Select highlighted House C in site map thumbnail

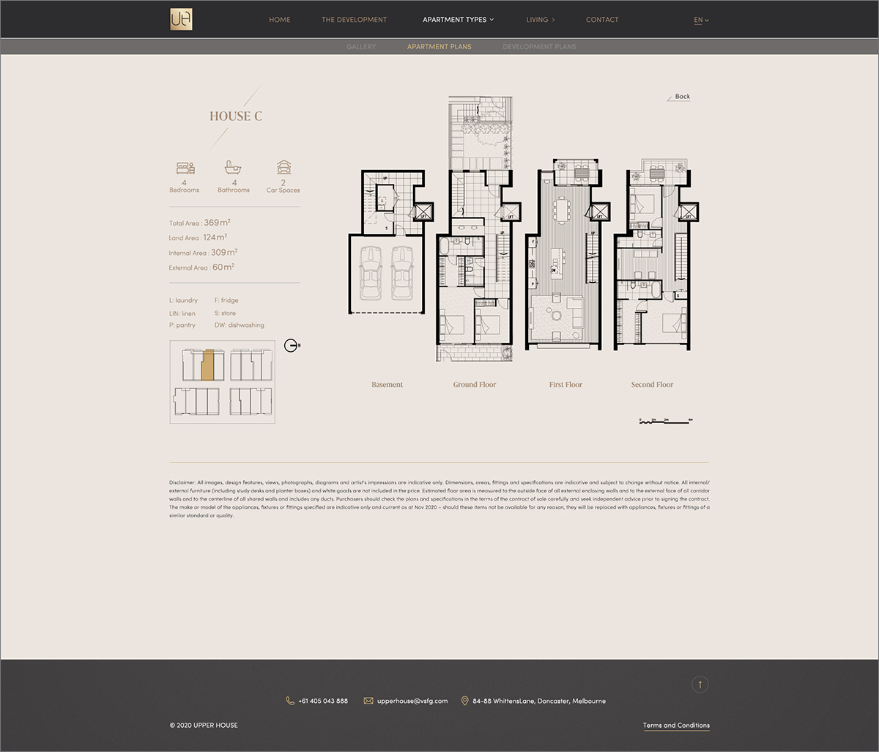[207, 365]
